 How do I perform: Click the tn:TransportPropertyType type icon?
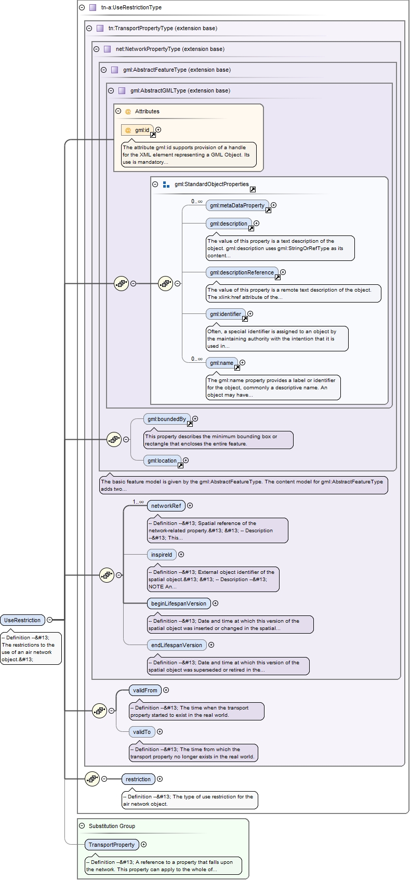(100, 29)
